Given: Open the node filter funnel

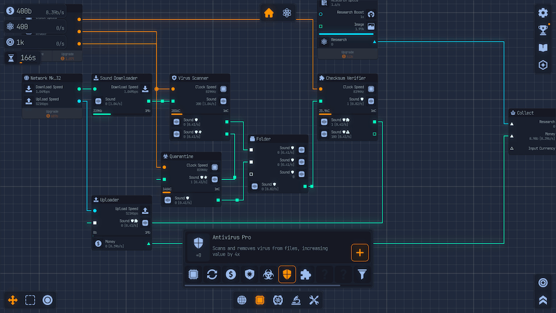Looking at the screenshot, I should [362, 274].
